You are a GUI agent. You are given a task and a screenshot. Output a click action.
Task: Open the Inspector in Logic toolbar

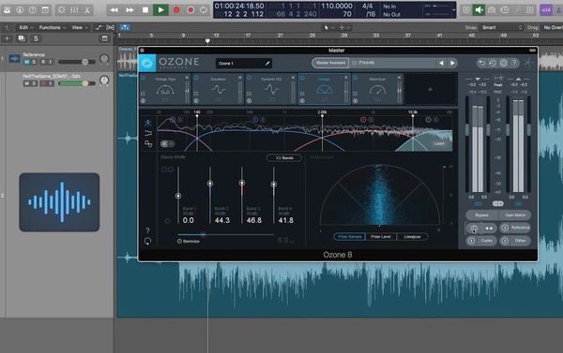pos(20,10)
